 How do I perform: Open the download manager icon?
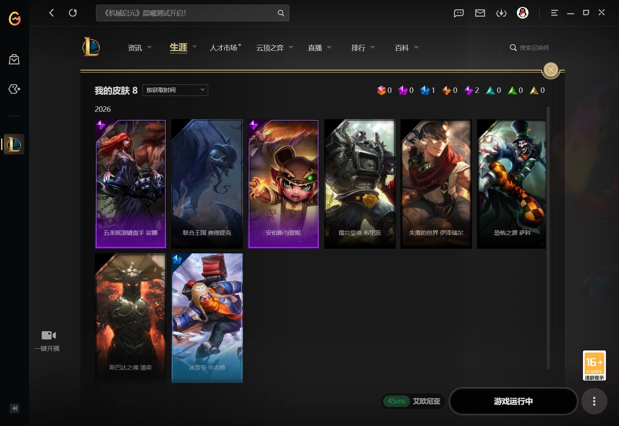[501, 13]
